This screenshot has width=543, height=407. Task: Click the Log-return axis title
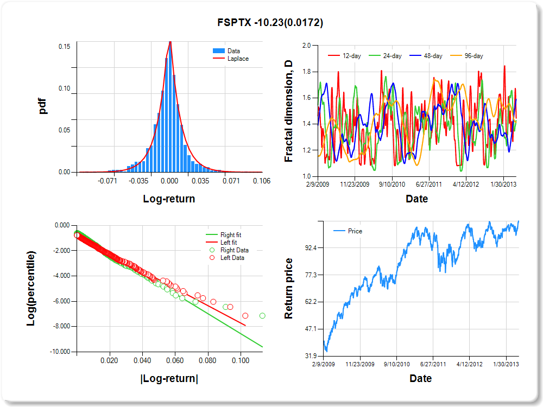(169, 199)
